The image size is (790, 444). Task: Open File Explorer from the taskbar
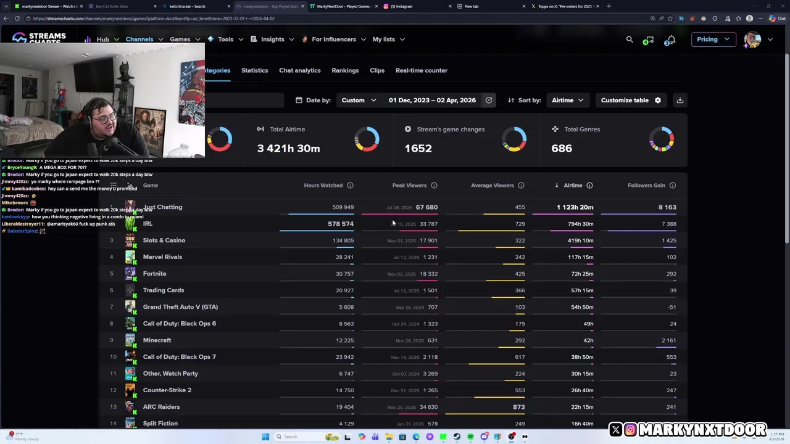[x=389, y=437]
